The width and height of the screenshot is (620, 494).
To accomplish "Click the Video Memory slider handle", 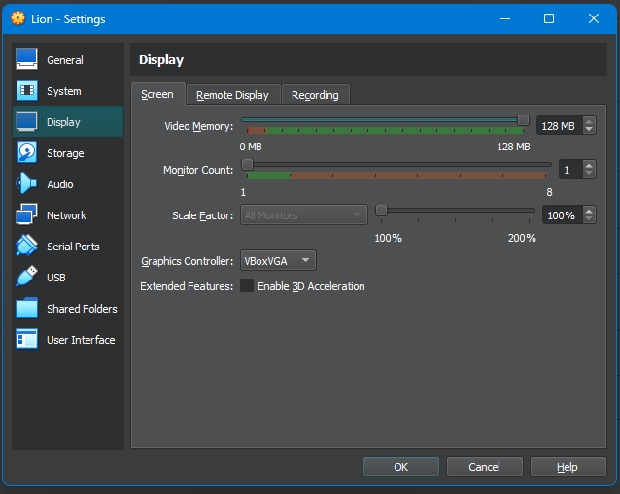I will tap(523, 119).
